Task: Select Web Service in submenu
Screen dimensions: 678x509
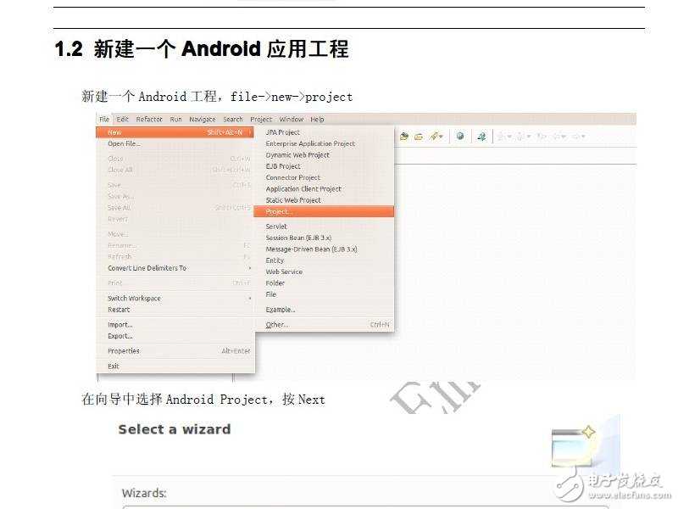Action: tap(284, 271)
